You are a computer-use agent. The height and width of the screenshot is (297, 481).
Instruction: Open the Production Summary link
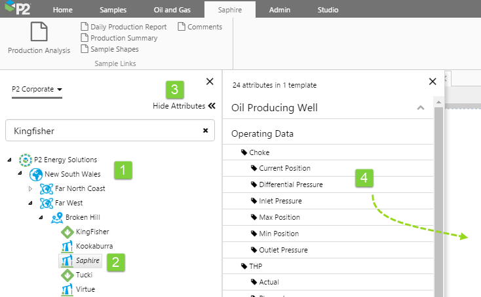(123, 38)
